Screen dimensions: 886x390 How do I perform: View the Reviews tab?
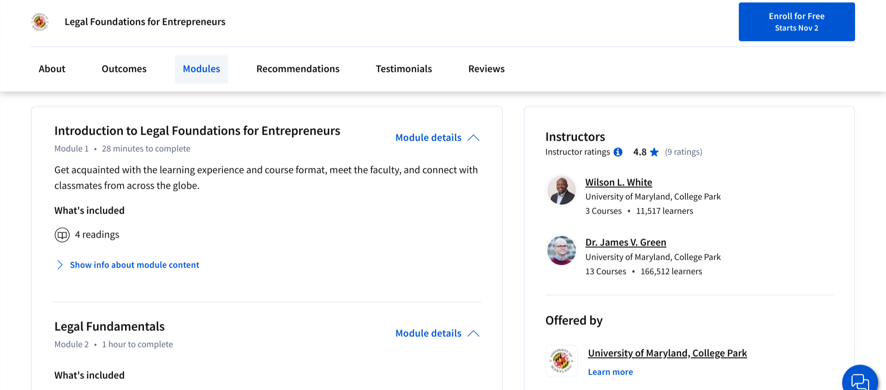point(486,69)
